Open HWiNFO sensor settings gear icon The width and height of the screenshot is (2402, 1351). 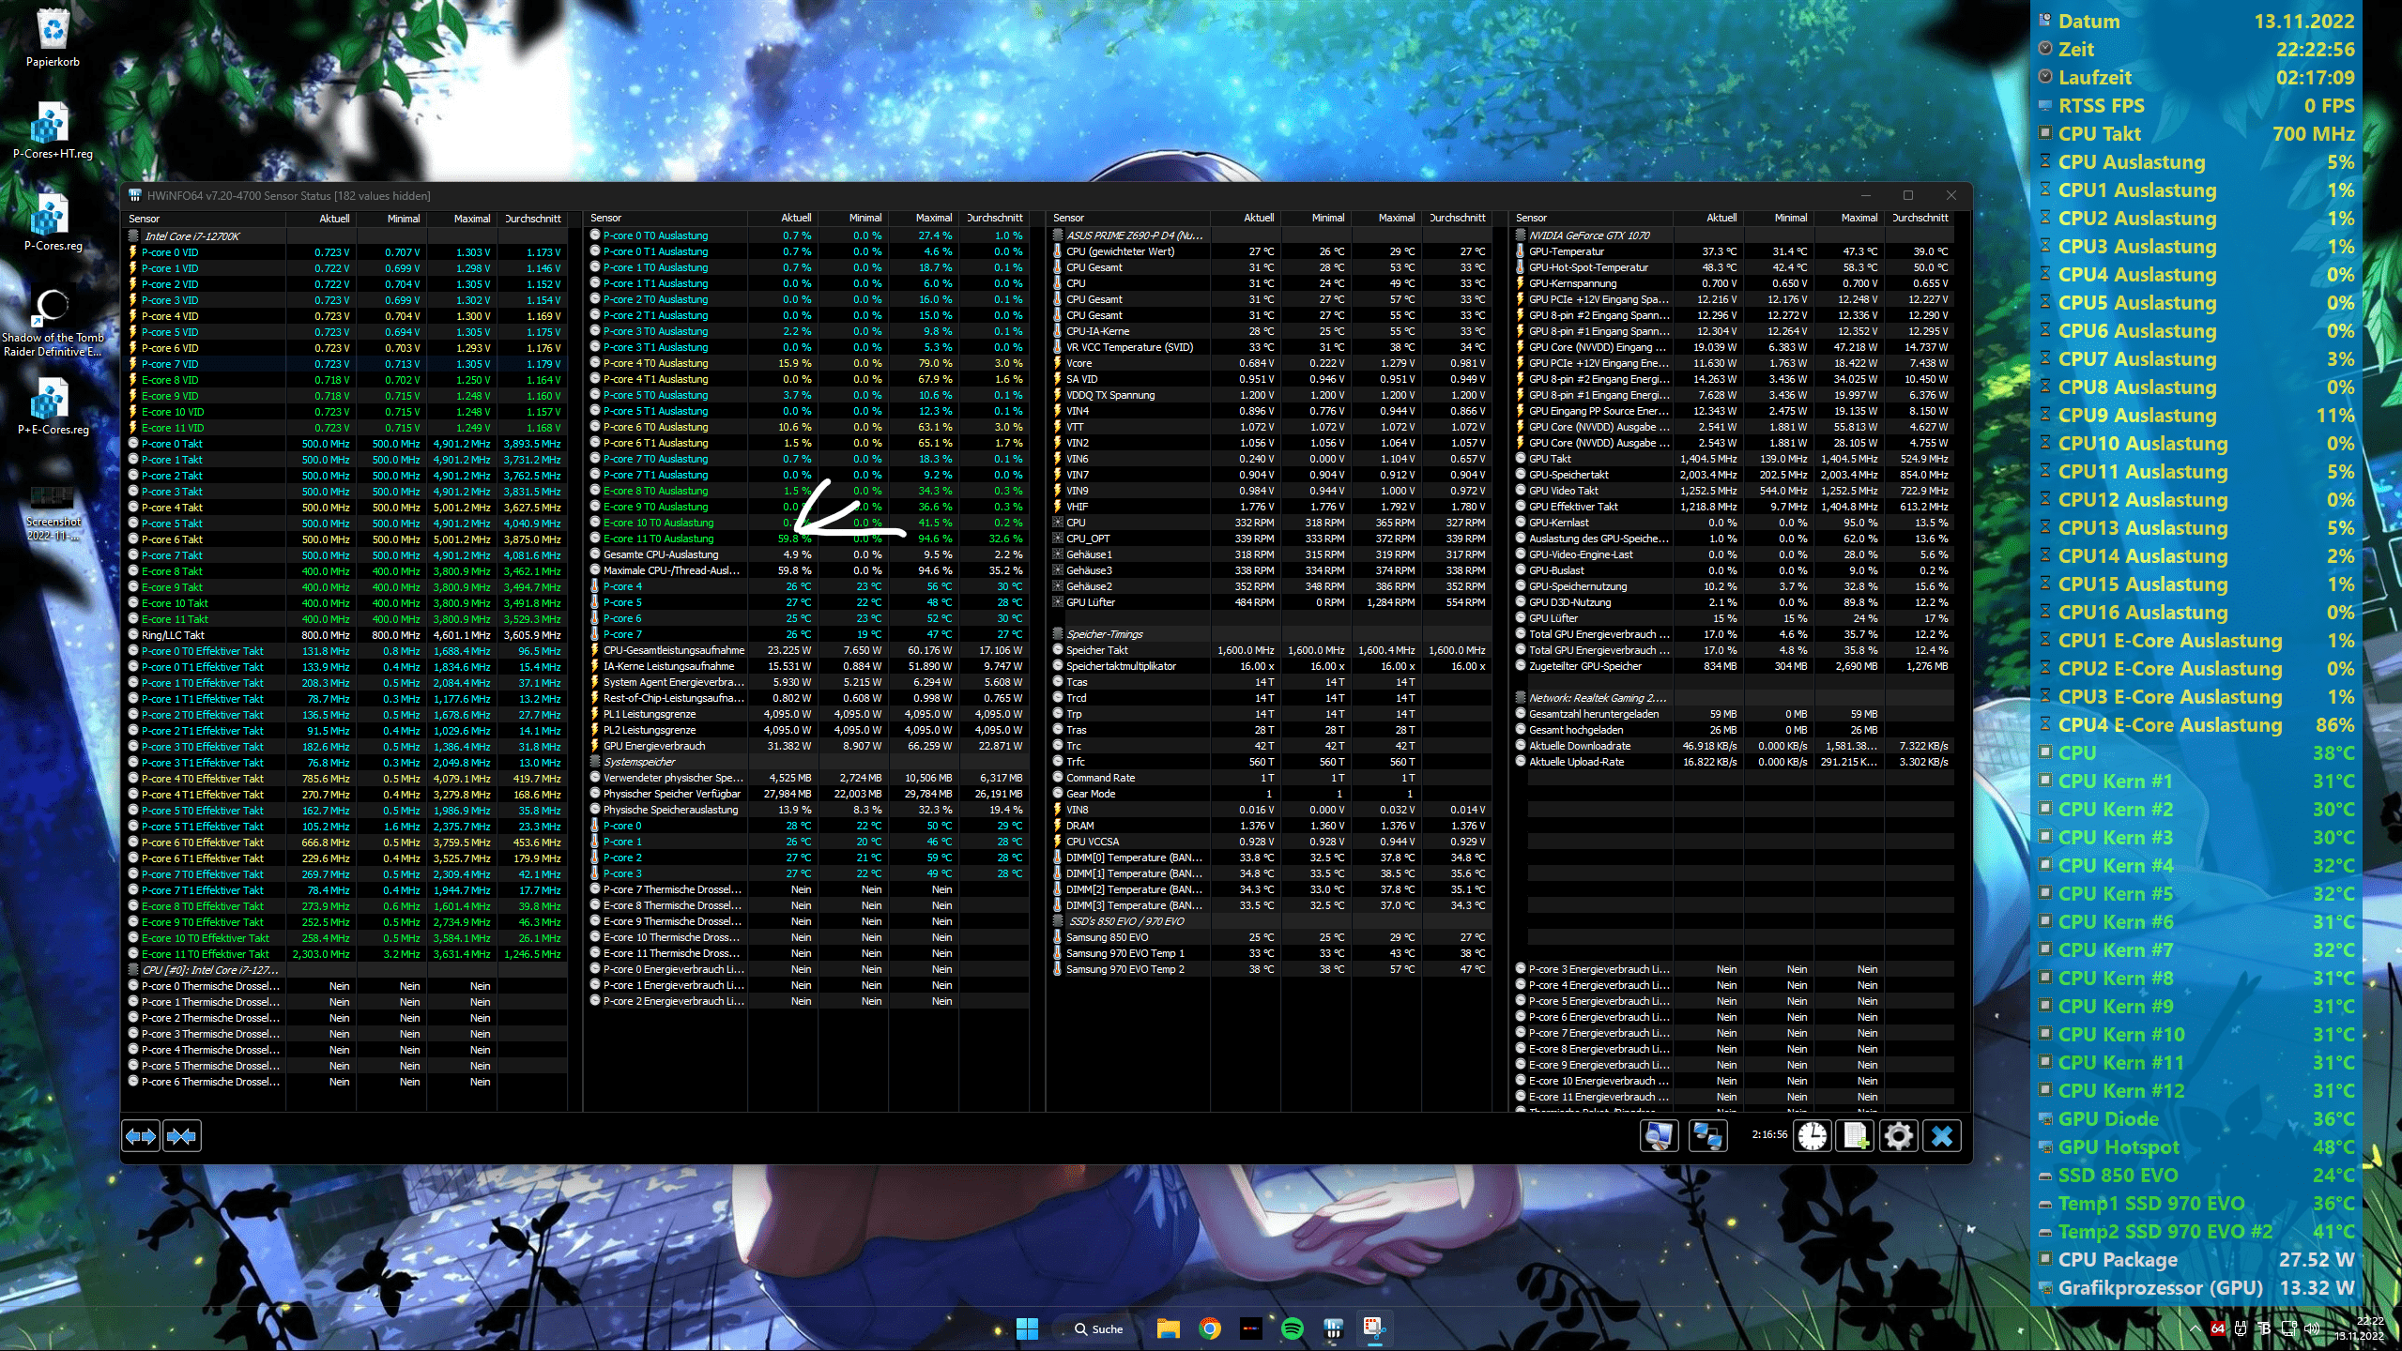pos(1898,1136)
